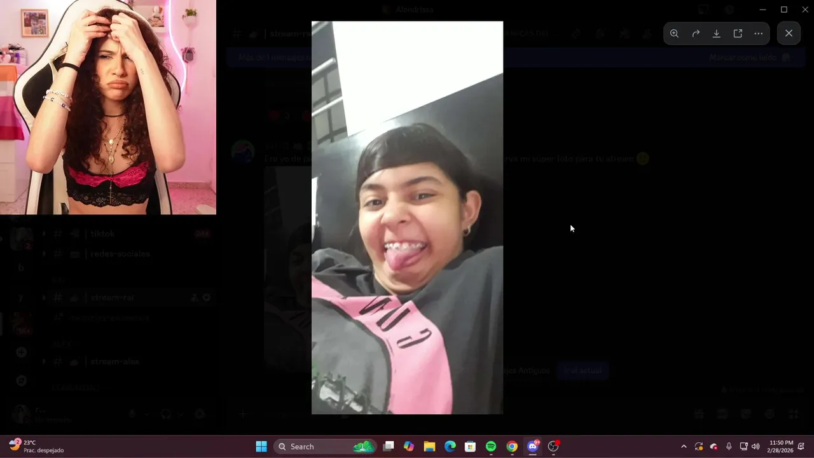The height and width of the screenshot is (458, 814).
Task: Open Microsoft Store from the taskbar
Action: (471, 447)
